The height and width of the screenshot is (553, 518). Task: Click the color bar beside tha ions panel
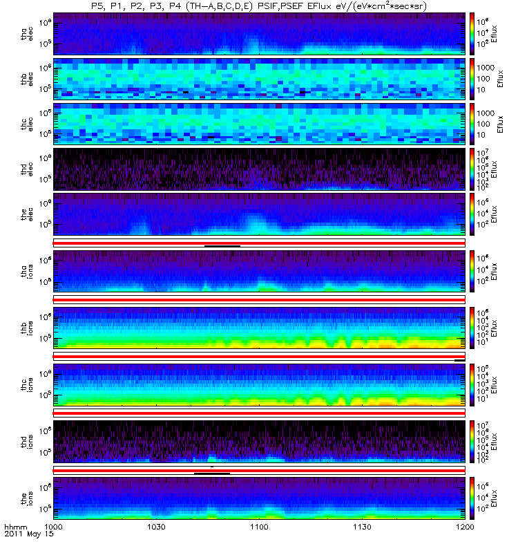point(472,271)
